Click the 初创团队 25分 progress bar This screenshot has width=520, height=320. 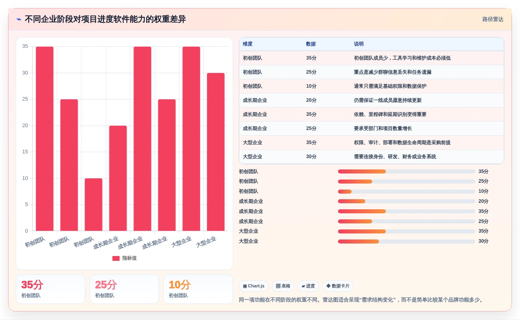(406, 182)
